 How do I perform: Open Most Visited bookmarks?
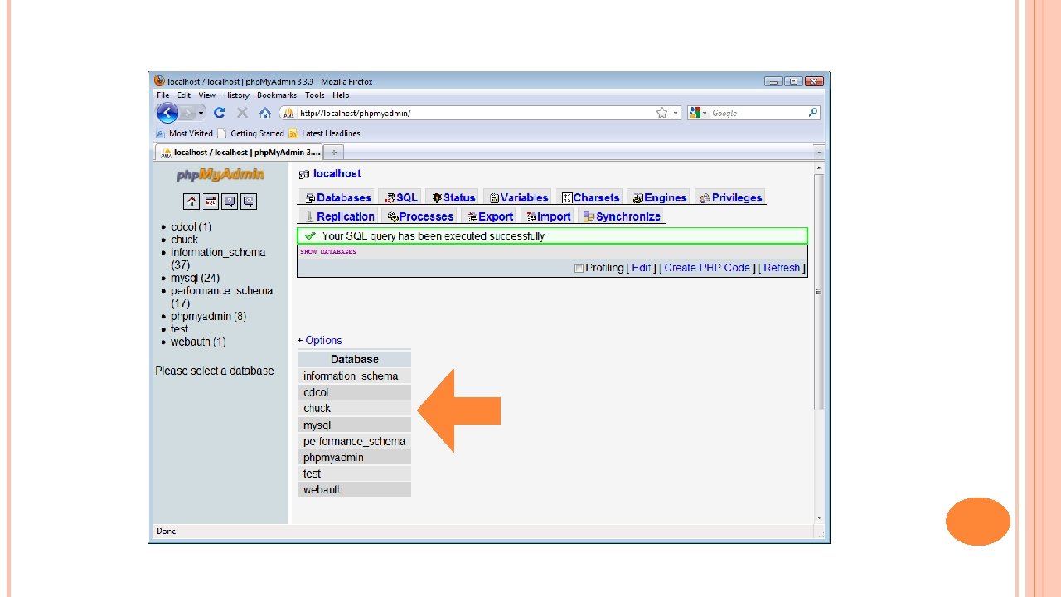coord(184,133)
